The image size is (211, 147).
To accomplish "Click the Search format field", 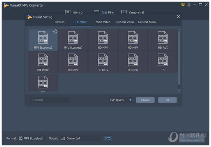I will (x=50, y=100).
